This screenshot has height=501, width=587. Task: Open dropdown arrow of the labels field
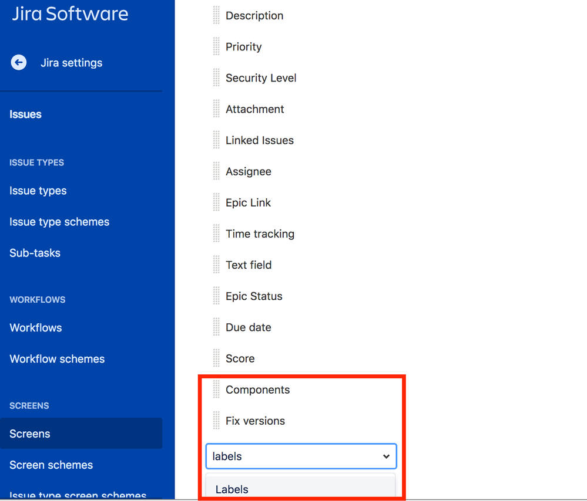click(387, 456)
